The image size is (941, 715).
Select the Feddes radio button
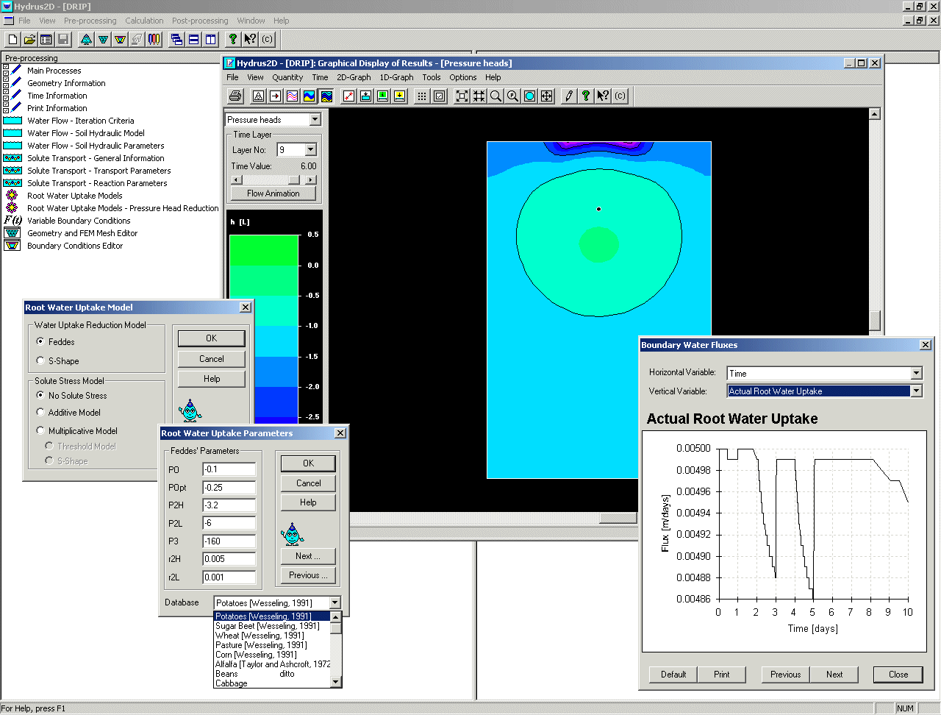point(40,341)
